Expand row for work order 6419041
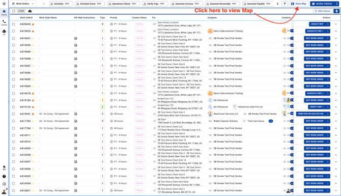341x196 pixels. 336,114
